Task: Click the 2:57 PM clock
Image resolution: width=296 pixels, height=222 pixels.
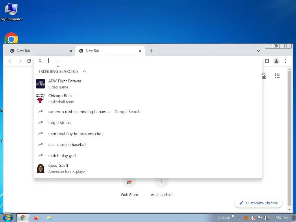Action: [x=282, y=218]
